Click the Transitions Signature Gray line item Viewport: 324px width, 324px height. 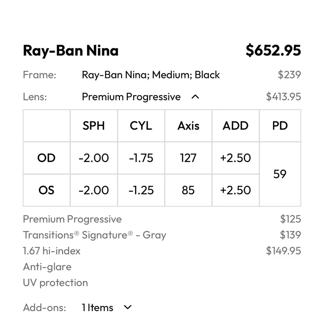tap(94, 235)
